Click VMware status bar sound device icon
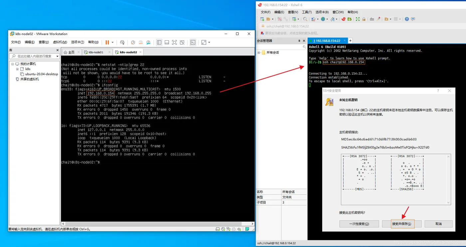 click(x=239, y=229)
